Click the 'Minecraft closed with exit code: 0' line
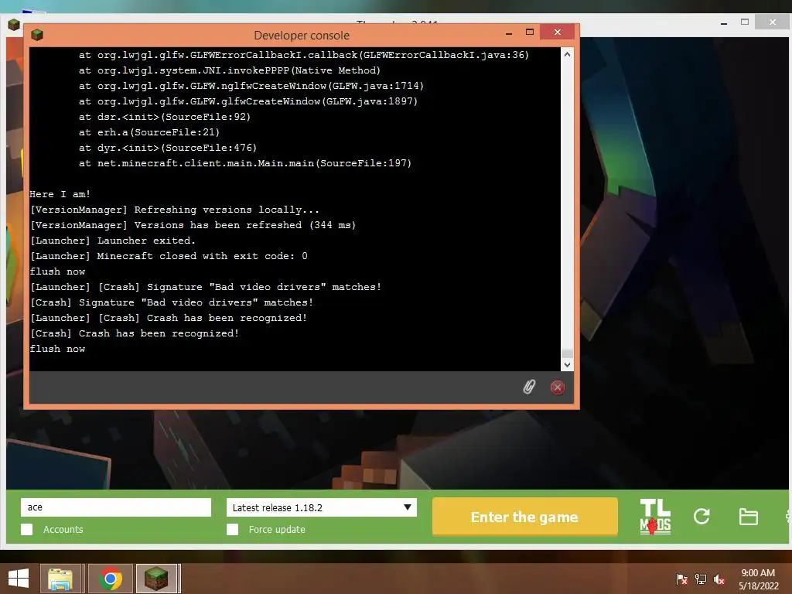This screenshot has width=792, height=594. pos(169,256)
